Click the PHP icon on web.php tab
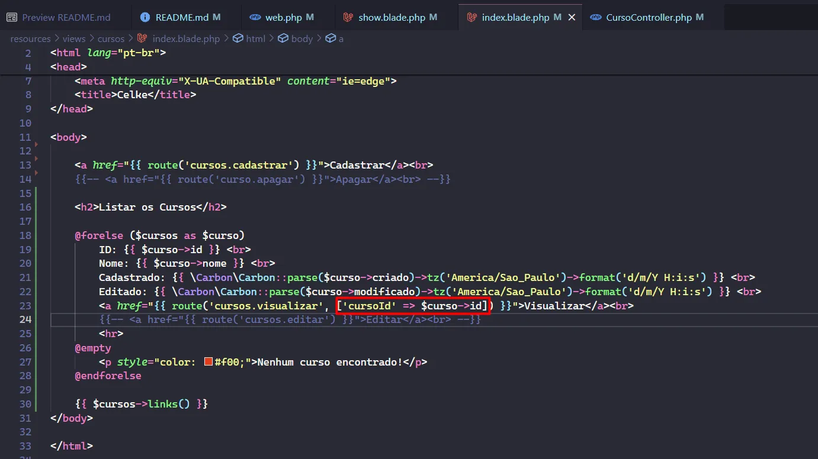Screen dimensions: 818x459 255,18
